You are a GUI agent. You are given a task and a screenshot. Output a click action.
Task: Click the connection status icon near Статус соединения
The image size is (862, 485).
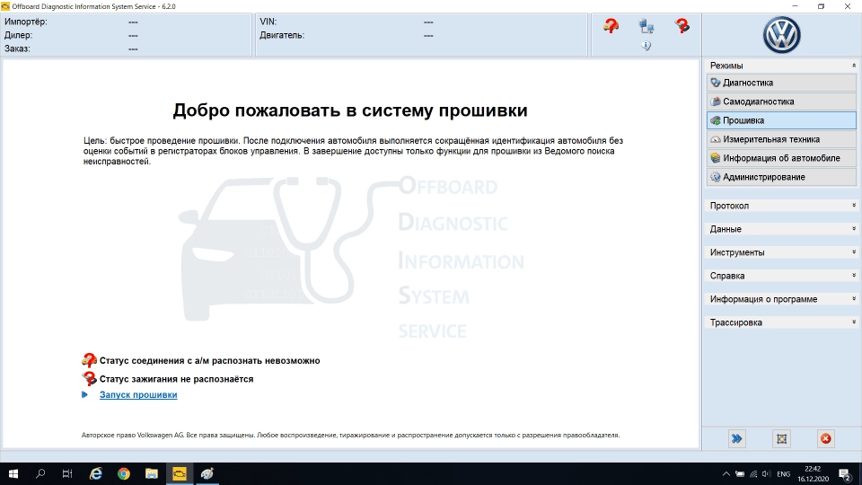(x=89, y=360)
